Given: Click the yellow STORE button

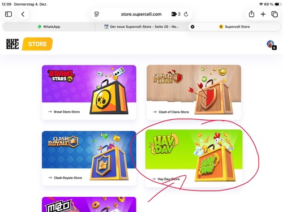Looking at the screenshot, I should tap(37, 44).
